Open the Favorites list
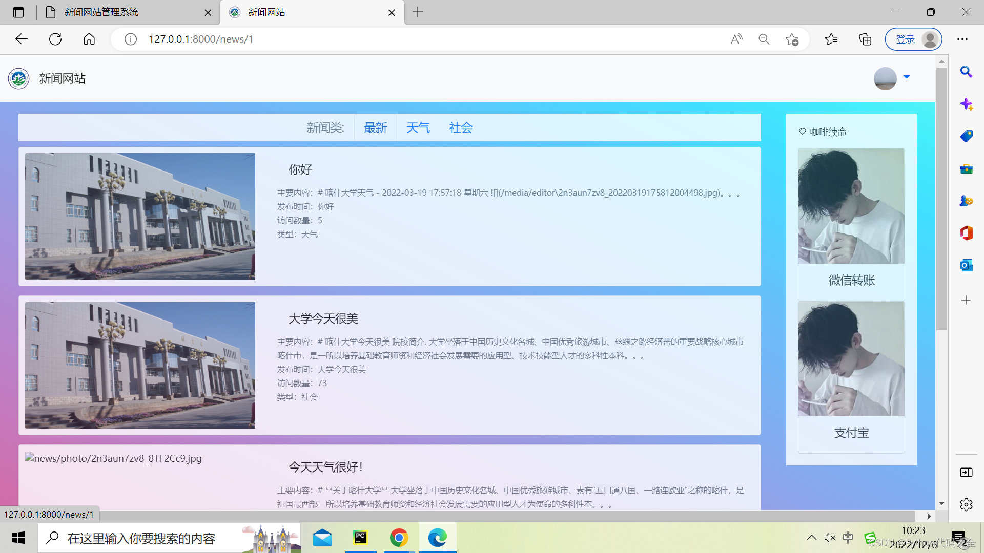The height and width of the screenshot is (553, 984). 831,39
